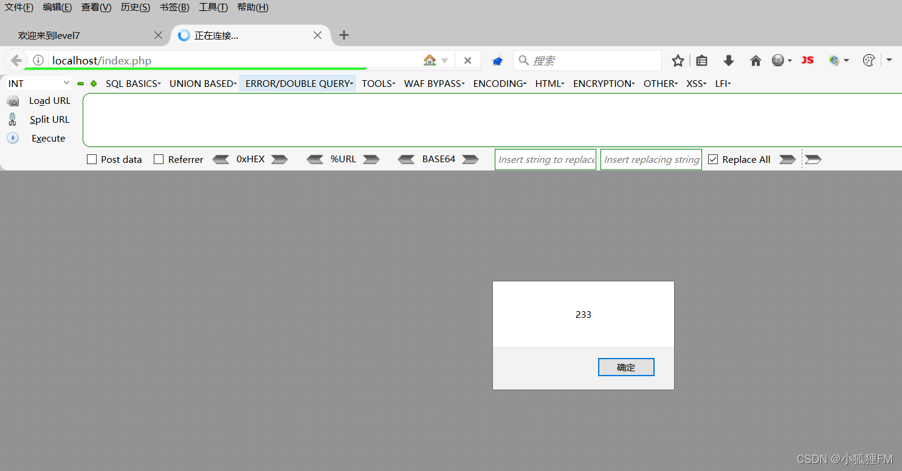Click 确定 in the alert dialog
The image size is (902, 471).
626,367
